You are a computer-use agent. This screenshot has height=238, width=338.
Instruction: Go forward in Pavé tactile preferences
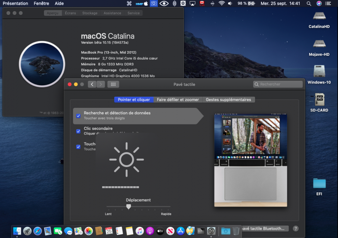[x=101, y=84]
